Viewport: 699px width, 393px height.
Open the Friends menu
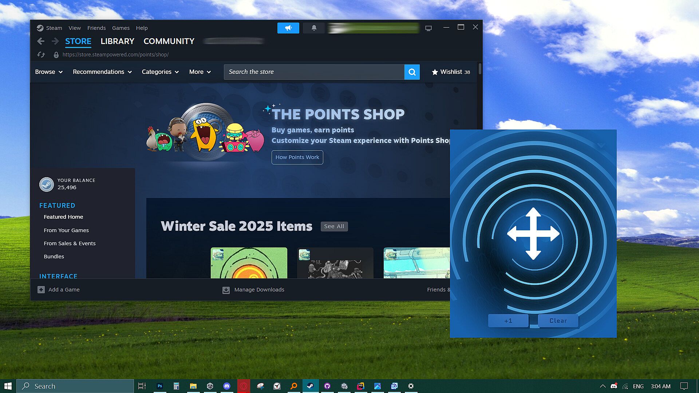click(x=96, y=28)
